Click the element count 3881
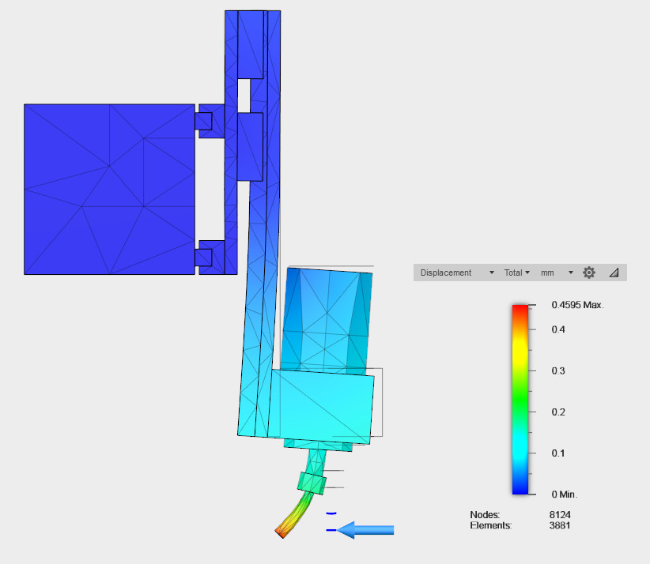Image resolution: width=650 pixels, height=564 pixels. [x=560, y=525]
